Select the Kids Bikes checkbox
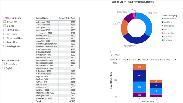The image size is (183, 103). point(5,34)
